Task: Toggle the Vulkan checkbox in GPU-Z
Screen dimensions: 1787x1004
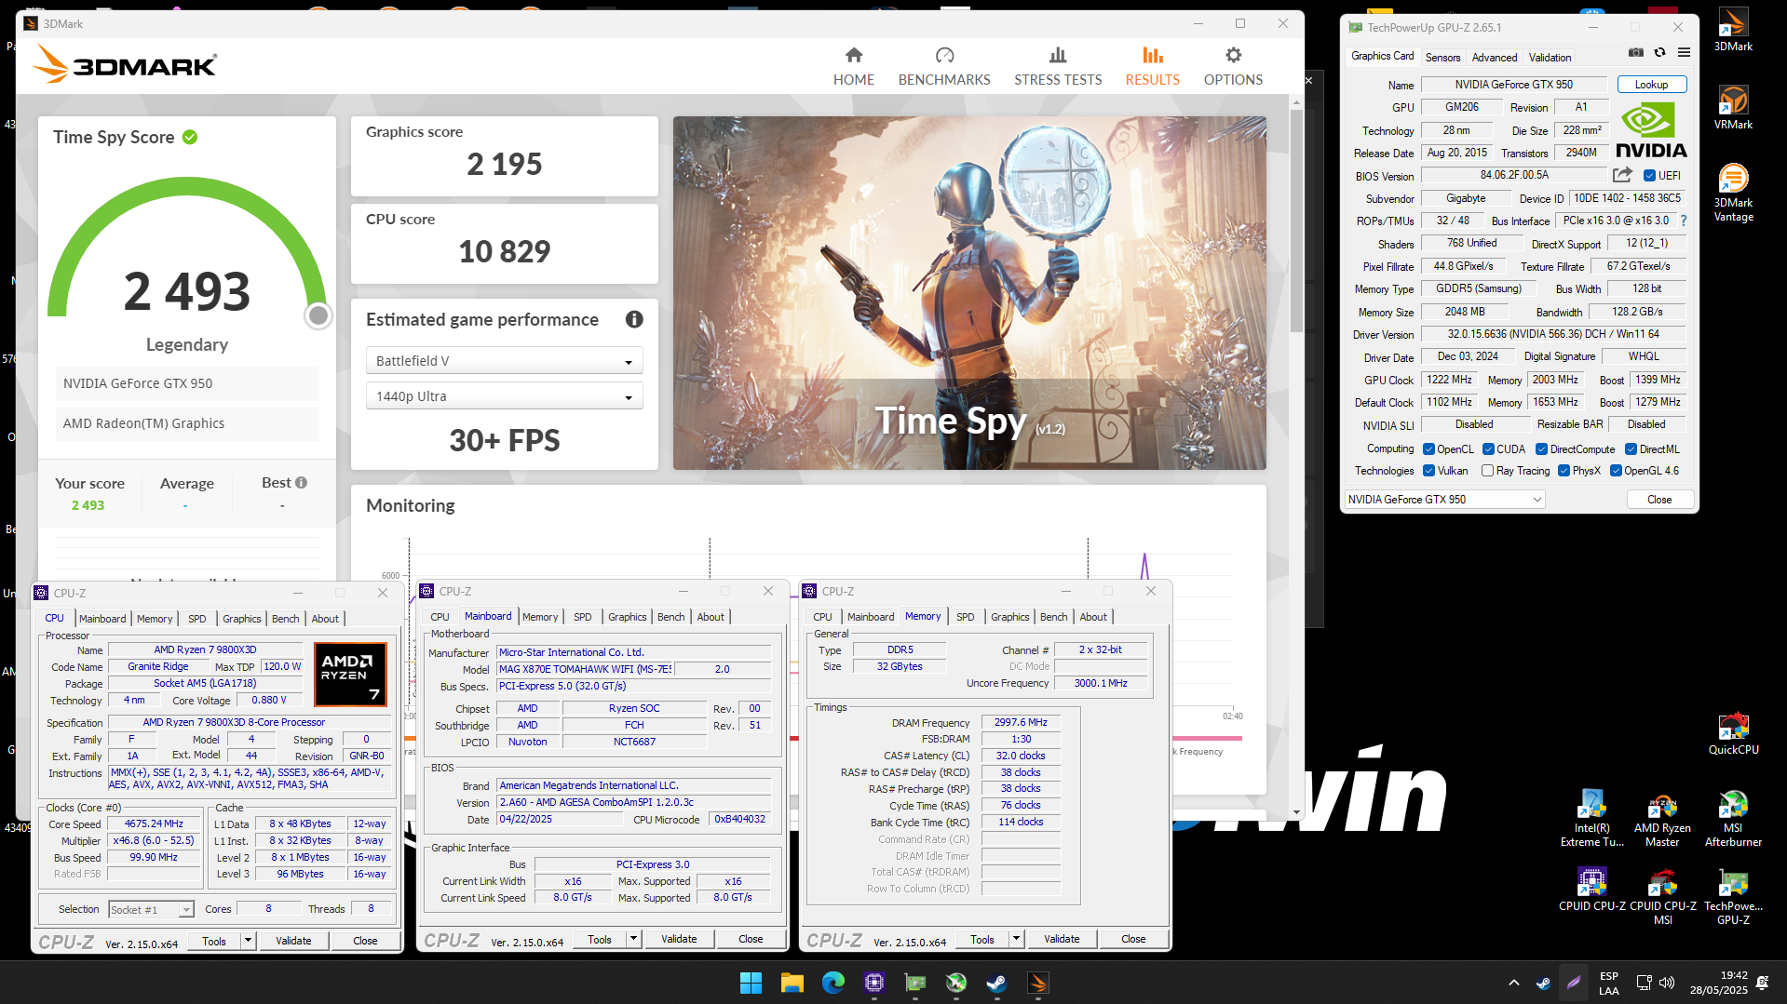Action: pyautogui.click(x=1428, y=471)
